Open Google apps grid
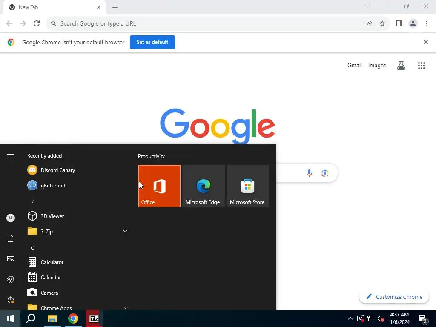Viewport: 436px width, 327px height. [x=421, y=66]
